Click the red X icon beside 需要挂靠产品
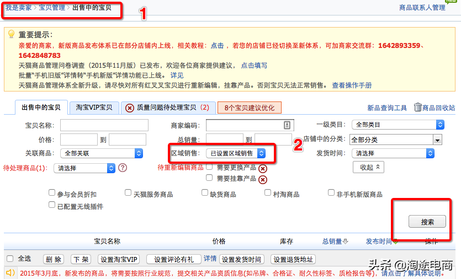The height and width of the screenshot is (279, 461). click(263, 179)
